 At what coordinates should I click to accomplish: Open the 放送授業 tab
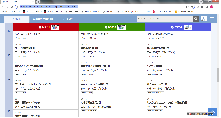click(68, 19)
